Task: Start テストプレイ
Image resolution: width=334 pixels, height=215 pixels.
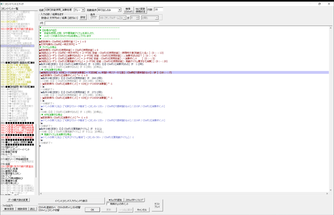Action: point(157,205)
